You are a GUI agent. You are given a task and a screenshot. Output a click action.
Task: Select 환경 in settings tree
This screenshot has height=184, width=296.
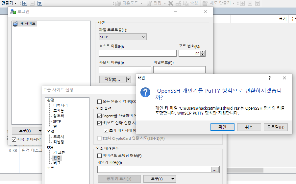[51, 100]
